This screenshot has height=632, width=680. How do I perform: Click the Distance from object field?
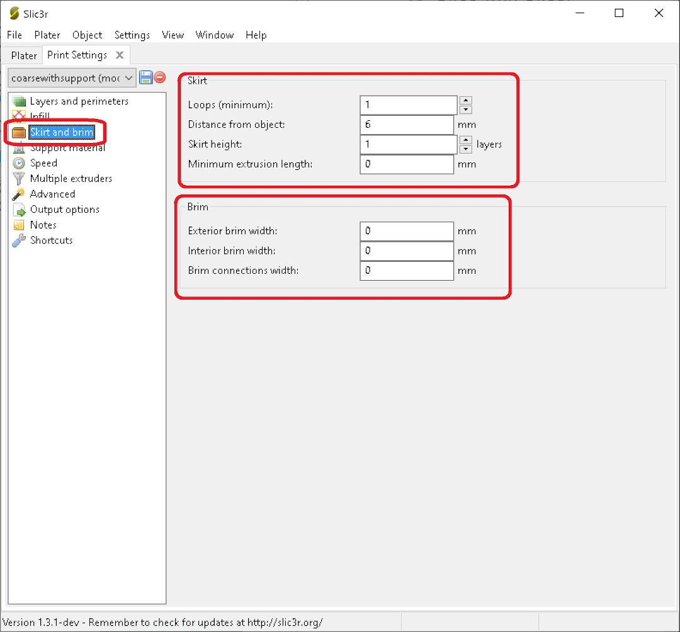pyautogui.click(x=407, y=125)
